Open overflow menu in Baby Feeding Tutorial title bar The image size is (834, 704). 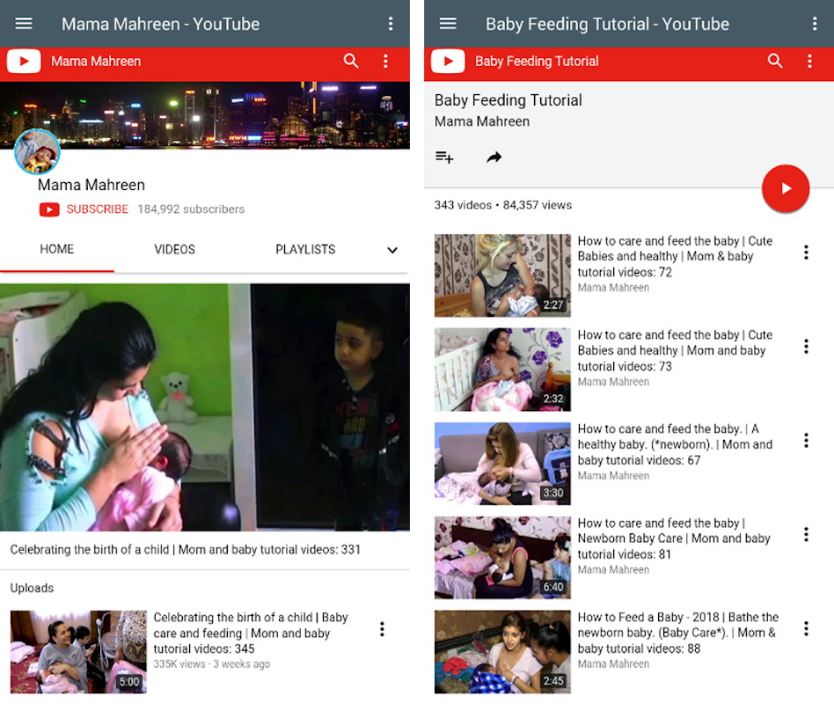(x=815, y=24)
